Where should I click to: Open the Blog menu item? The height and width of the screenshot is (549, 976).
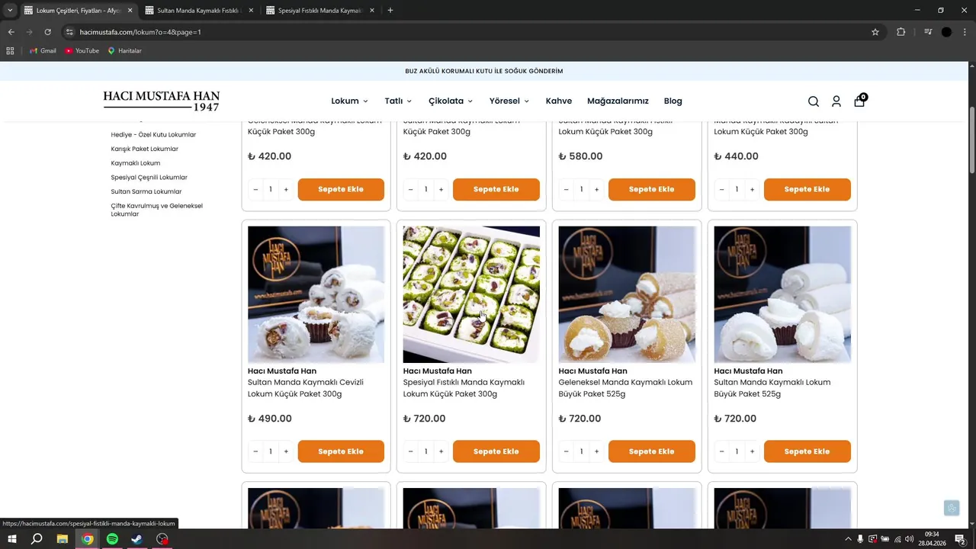pyautogui.click(x=673, y=101)
